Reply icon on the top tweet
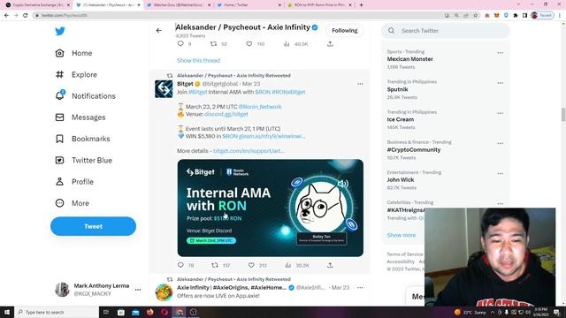 (x=180, y=43)
